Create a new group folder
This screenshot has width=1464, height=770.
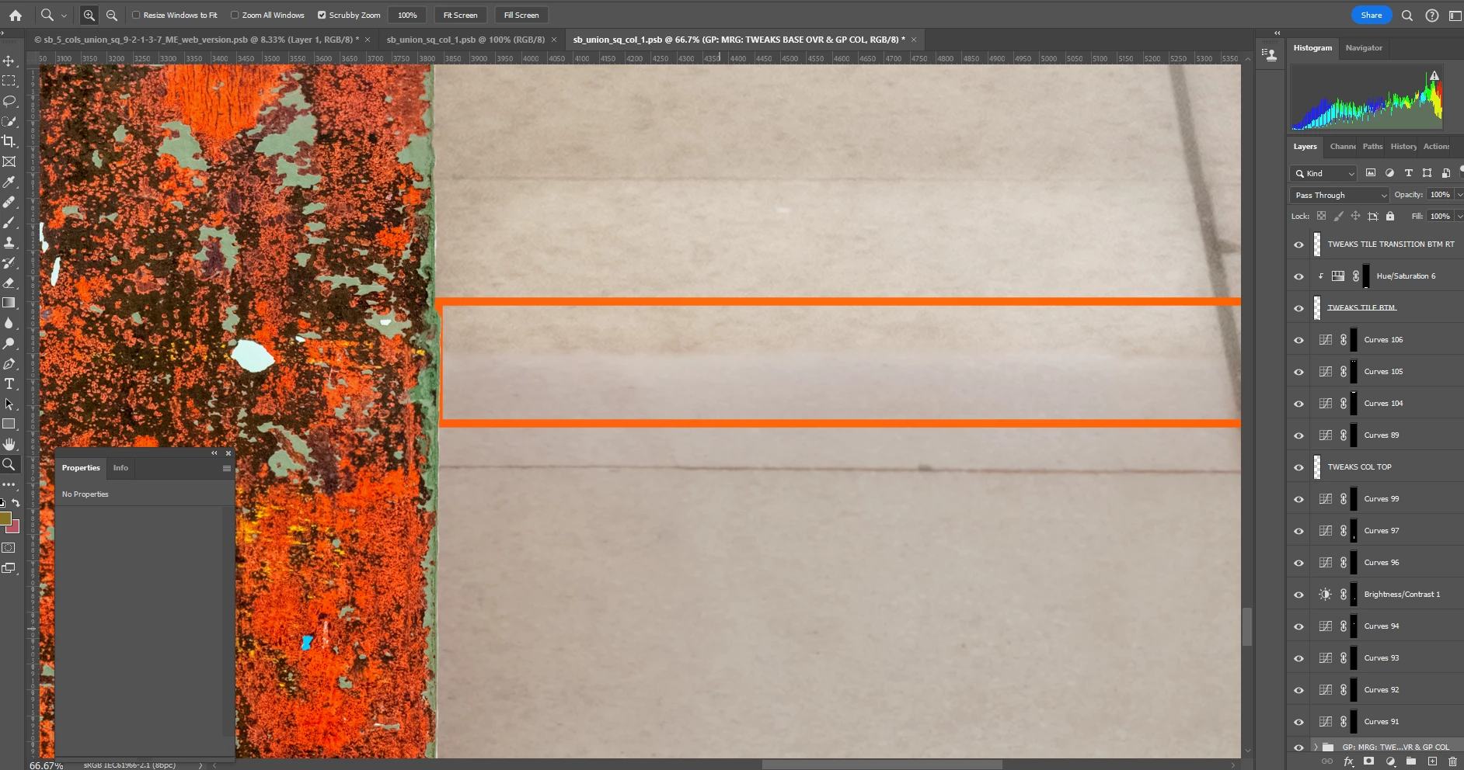1411,761
